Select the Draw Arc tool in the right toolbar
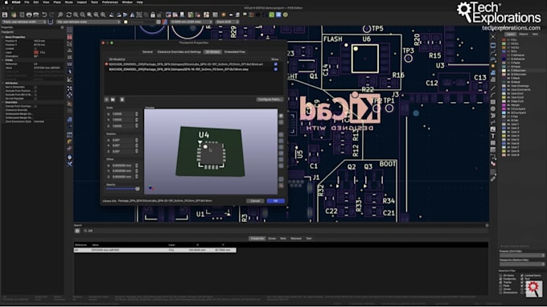 493,95
